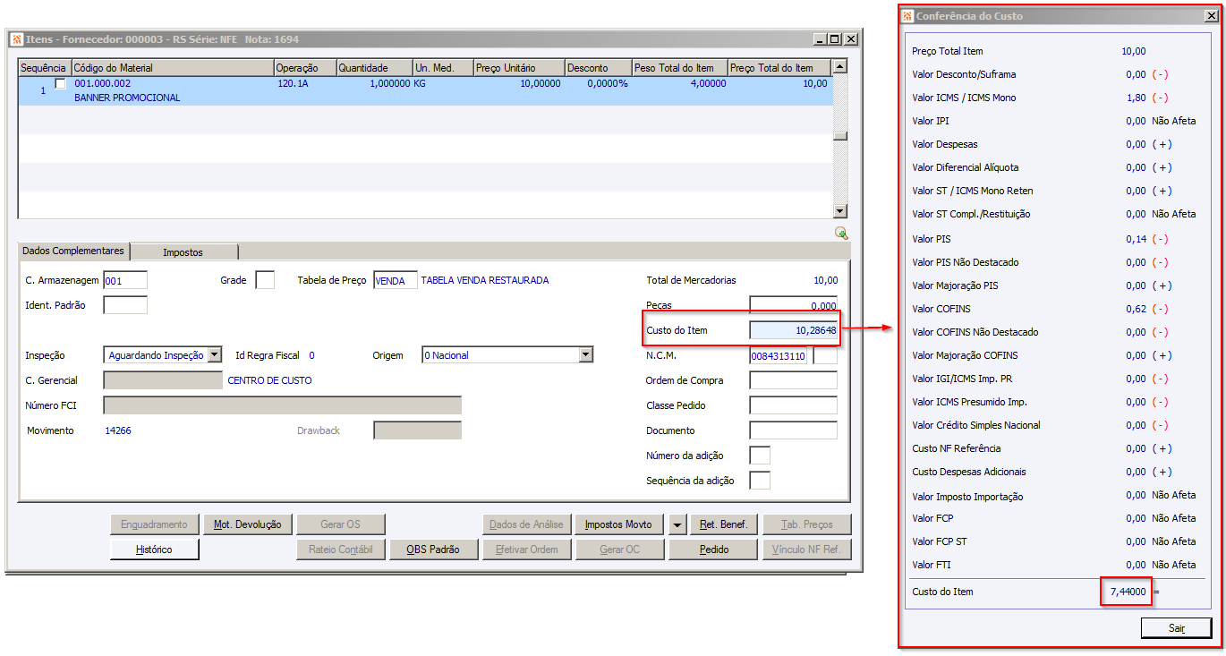This screenshot has width=1226, height=656.
Task: Close the Conferência do Custo window
Action: [1211, 16]
